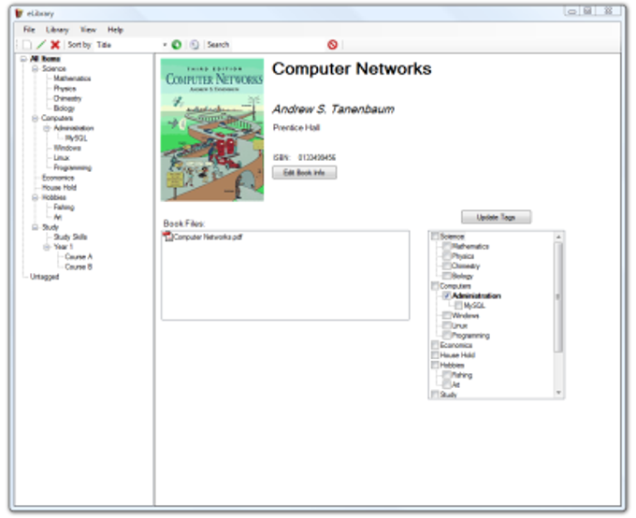Click the eLibrary app icon in title bar
This screenshot has width=636, height=518.
pyautogui.click(x=19, y=13)
